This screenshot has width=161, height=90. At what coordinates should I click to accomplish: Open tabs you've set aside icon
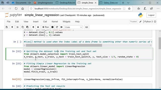click(3, 3)
